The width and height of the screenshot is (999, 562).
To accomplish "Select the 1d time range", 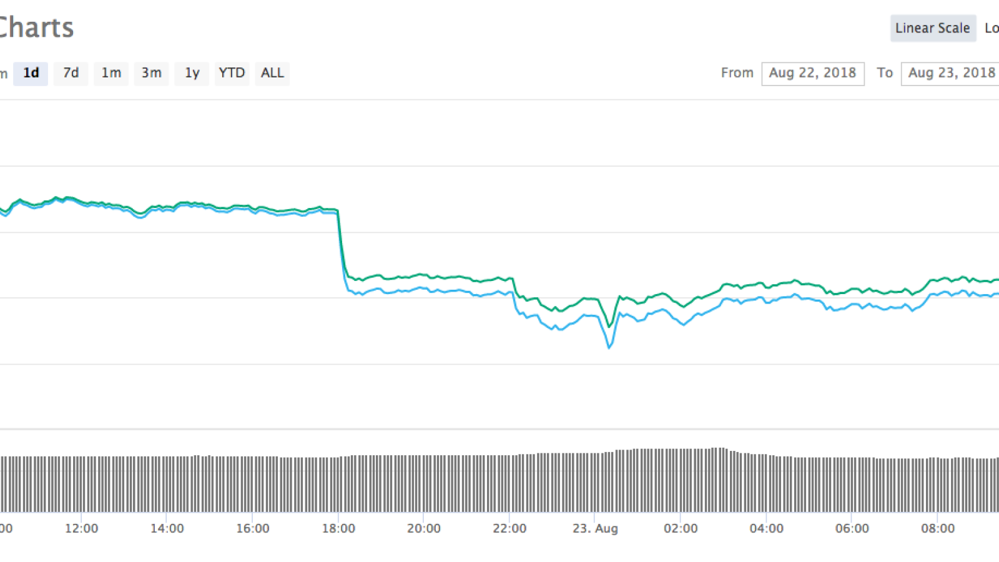I will (x=31, y=73).
